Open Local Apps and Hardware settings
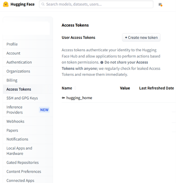 (28, 151)
